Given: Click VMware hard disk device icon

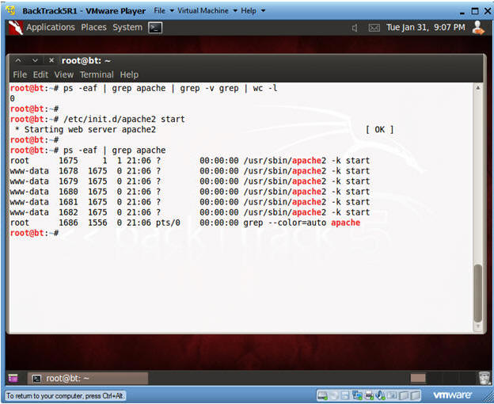Looking at the screenshot, I should pyautogui.click(x=323, y=395).
